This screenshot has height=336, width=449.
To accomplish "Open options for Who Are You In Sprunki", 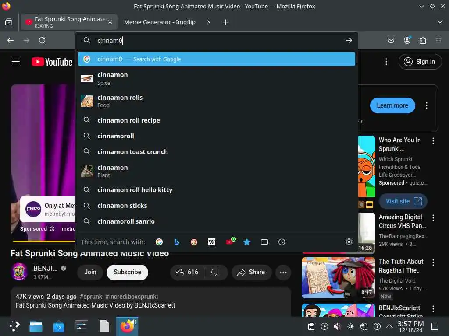I will click(x=433, y=140).
